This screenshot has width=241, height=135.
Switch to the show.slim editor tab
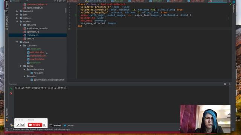point(119,1)
